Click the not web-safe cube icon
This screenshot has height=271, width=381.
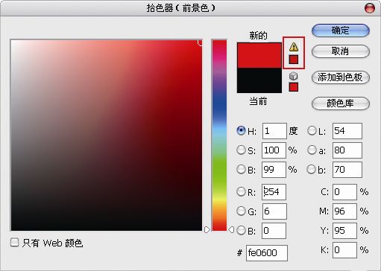tap(294, 76)
